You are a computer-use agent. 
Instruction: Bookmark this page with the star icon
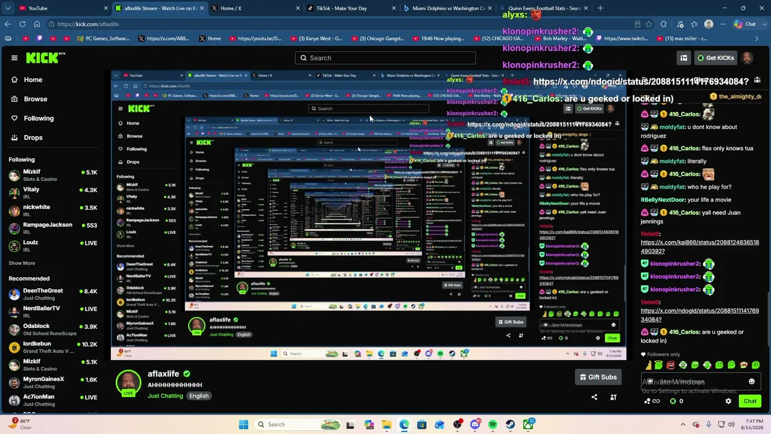coord(649,24)
